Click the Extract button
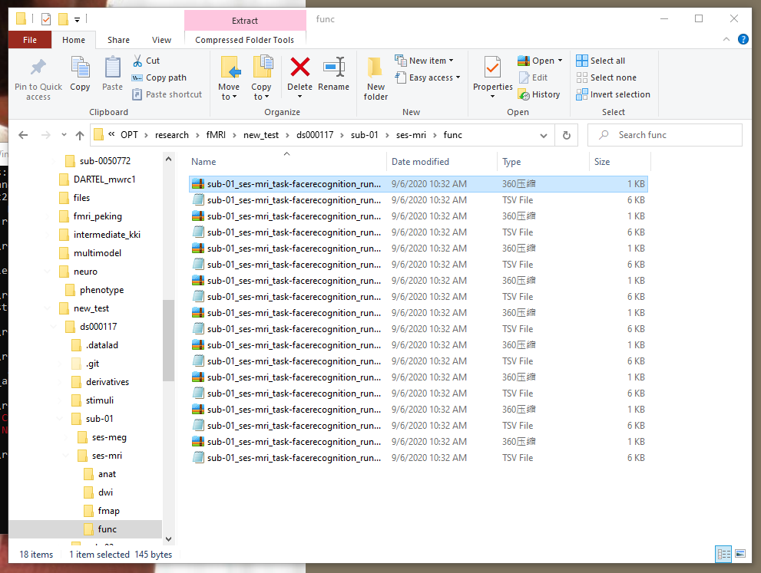This screenshot has width=761, height=573. 245,19
